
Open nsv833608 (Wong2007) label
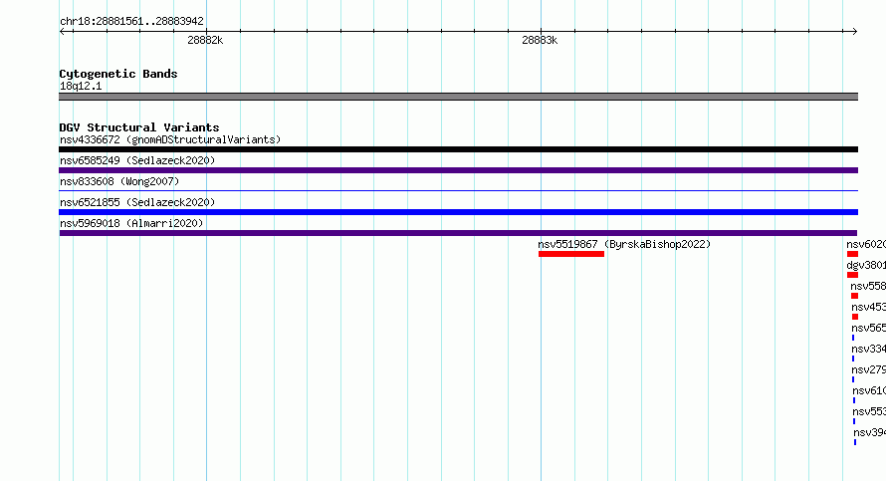119,181
